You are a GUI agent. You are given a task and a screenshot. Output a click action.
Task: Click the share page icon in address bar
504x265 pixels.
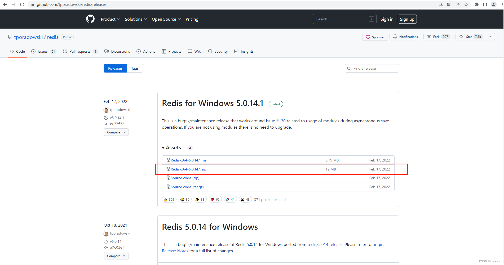coord(458,5)
